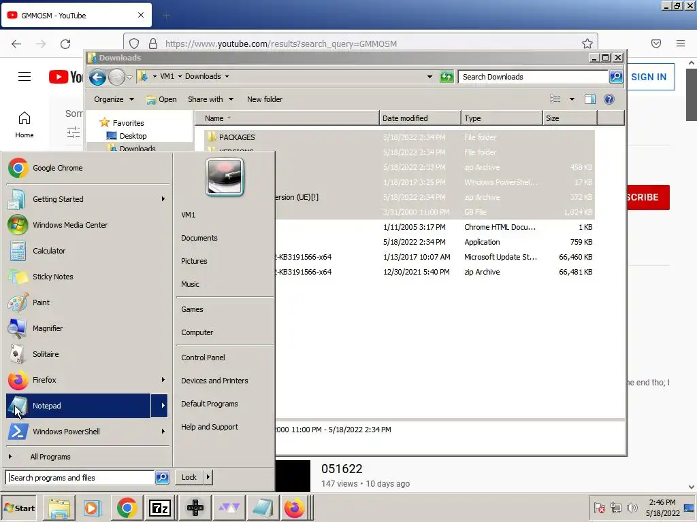Reload the Firefox page
The image size is (697, 522).
click(x=65, y=44)
